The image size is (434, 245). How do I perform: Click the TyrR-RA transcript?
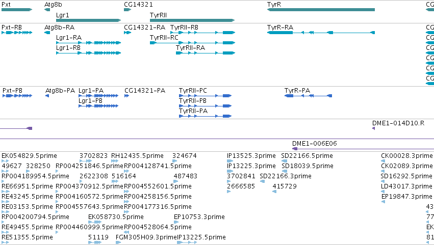pos(321,33)
